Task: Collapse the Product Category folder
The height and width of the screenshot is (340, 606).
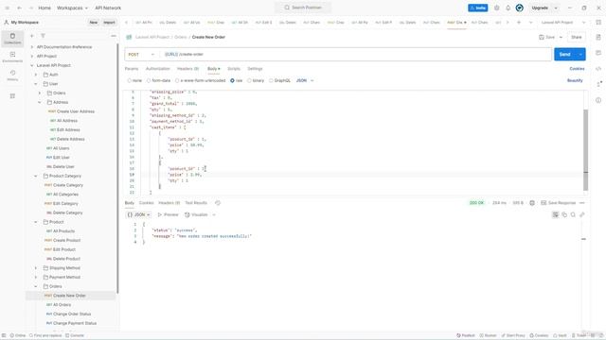Action: [36, 176]
